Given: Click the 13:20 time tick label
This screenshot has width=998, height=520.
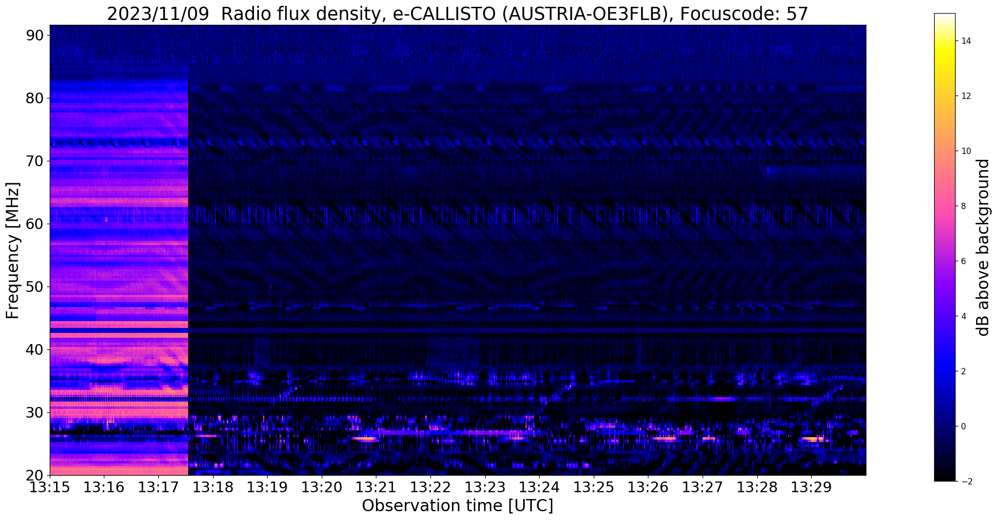Looking at the screenshot, I should 322,487.
